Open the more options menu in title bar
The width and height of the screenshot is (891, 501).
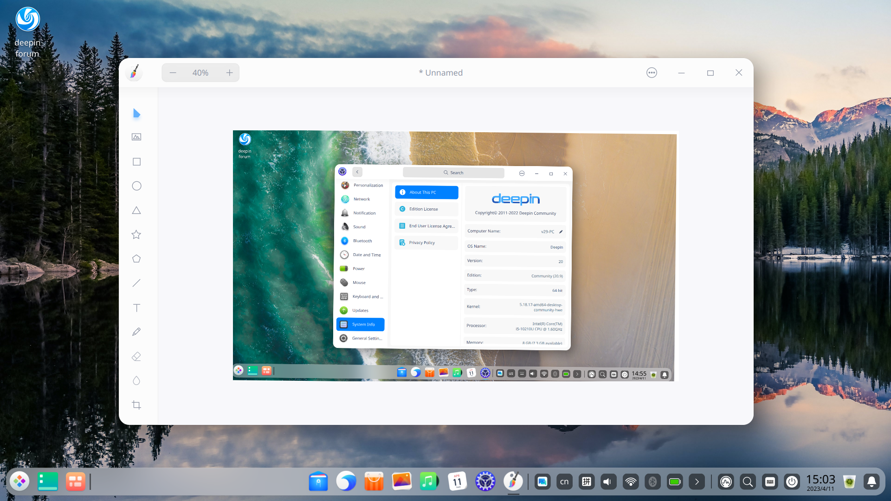[651, 72]
